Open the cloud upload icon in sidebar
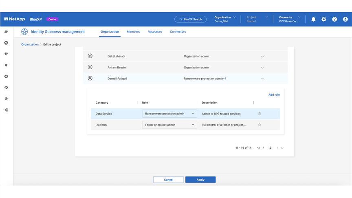352x198 pixels. 6,88
